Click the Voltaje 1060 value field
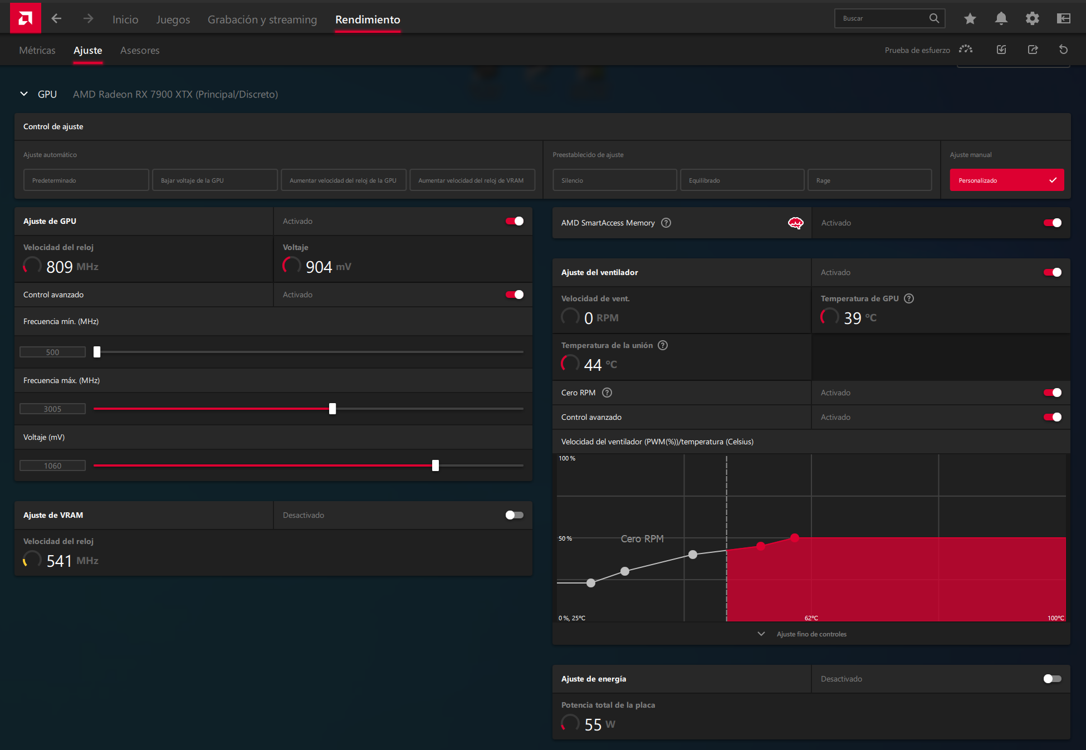The width and height of the screenshot is (1086, 750). (x=52, y=465)
